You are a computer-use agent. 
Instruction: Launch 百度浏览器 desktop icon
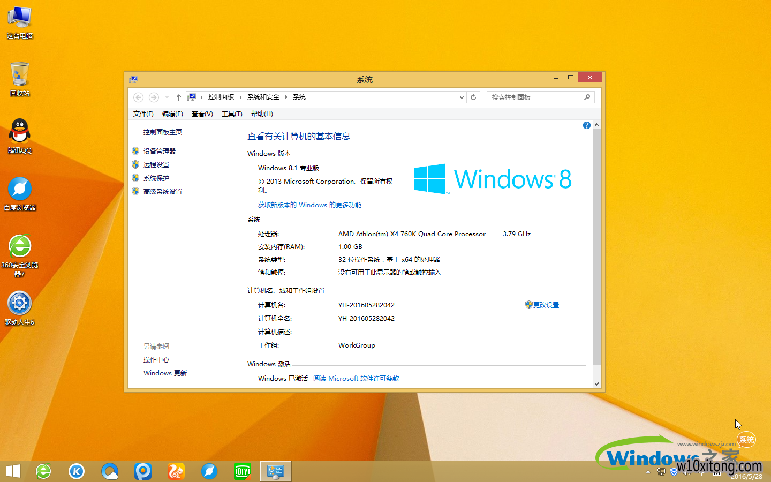[x=20, y=194]
